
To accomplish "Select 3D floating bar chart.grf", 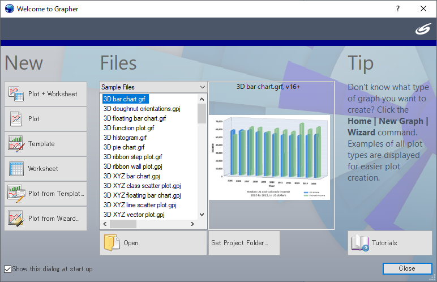I will tap(135, 118).
